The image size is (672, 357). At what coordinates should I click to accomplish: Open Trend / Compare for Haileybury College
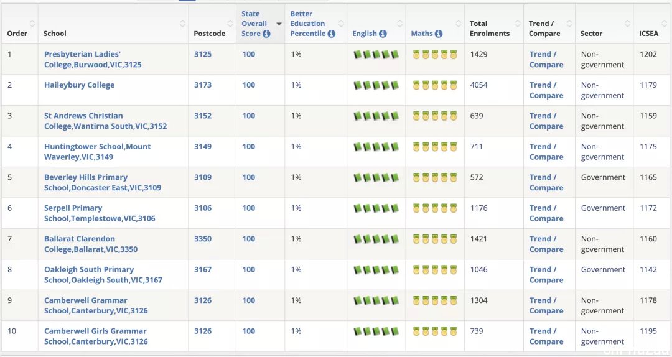(x=546, y=90)
